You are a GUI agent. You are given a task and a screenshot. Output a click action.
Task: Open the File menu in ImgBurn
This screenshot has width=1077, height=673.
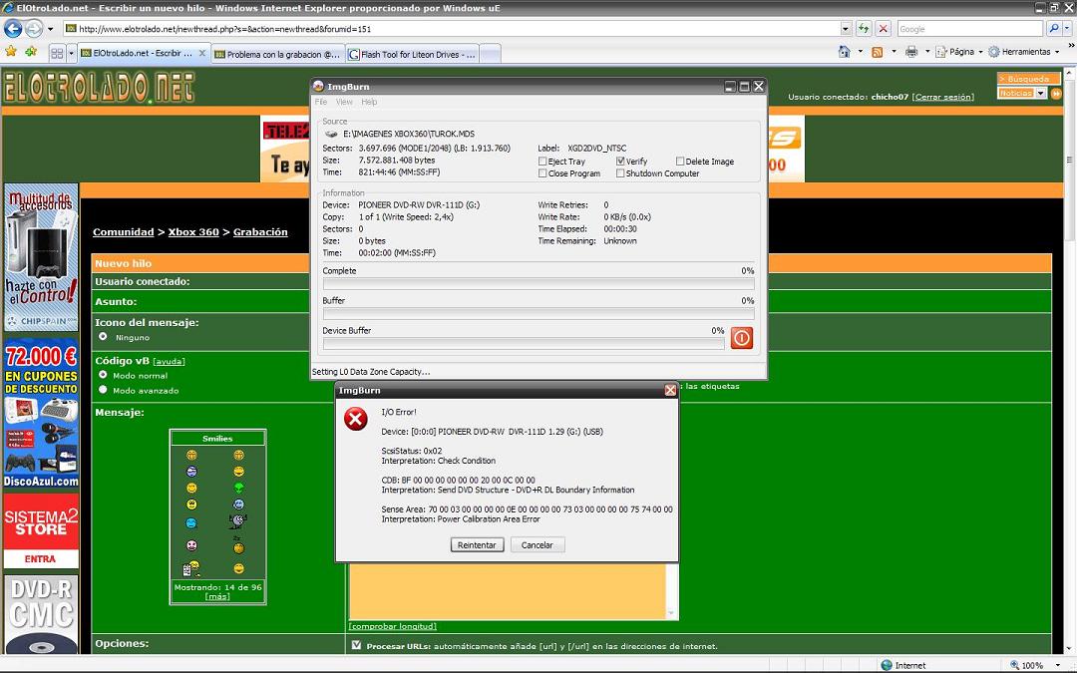click(321, 102)
